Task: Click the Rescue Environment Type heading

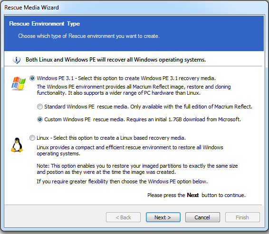Action: (x=44, y=24)
